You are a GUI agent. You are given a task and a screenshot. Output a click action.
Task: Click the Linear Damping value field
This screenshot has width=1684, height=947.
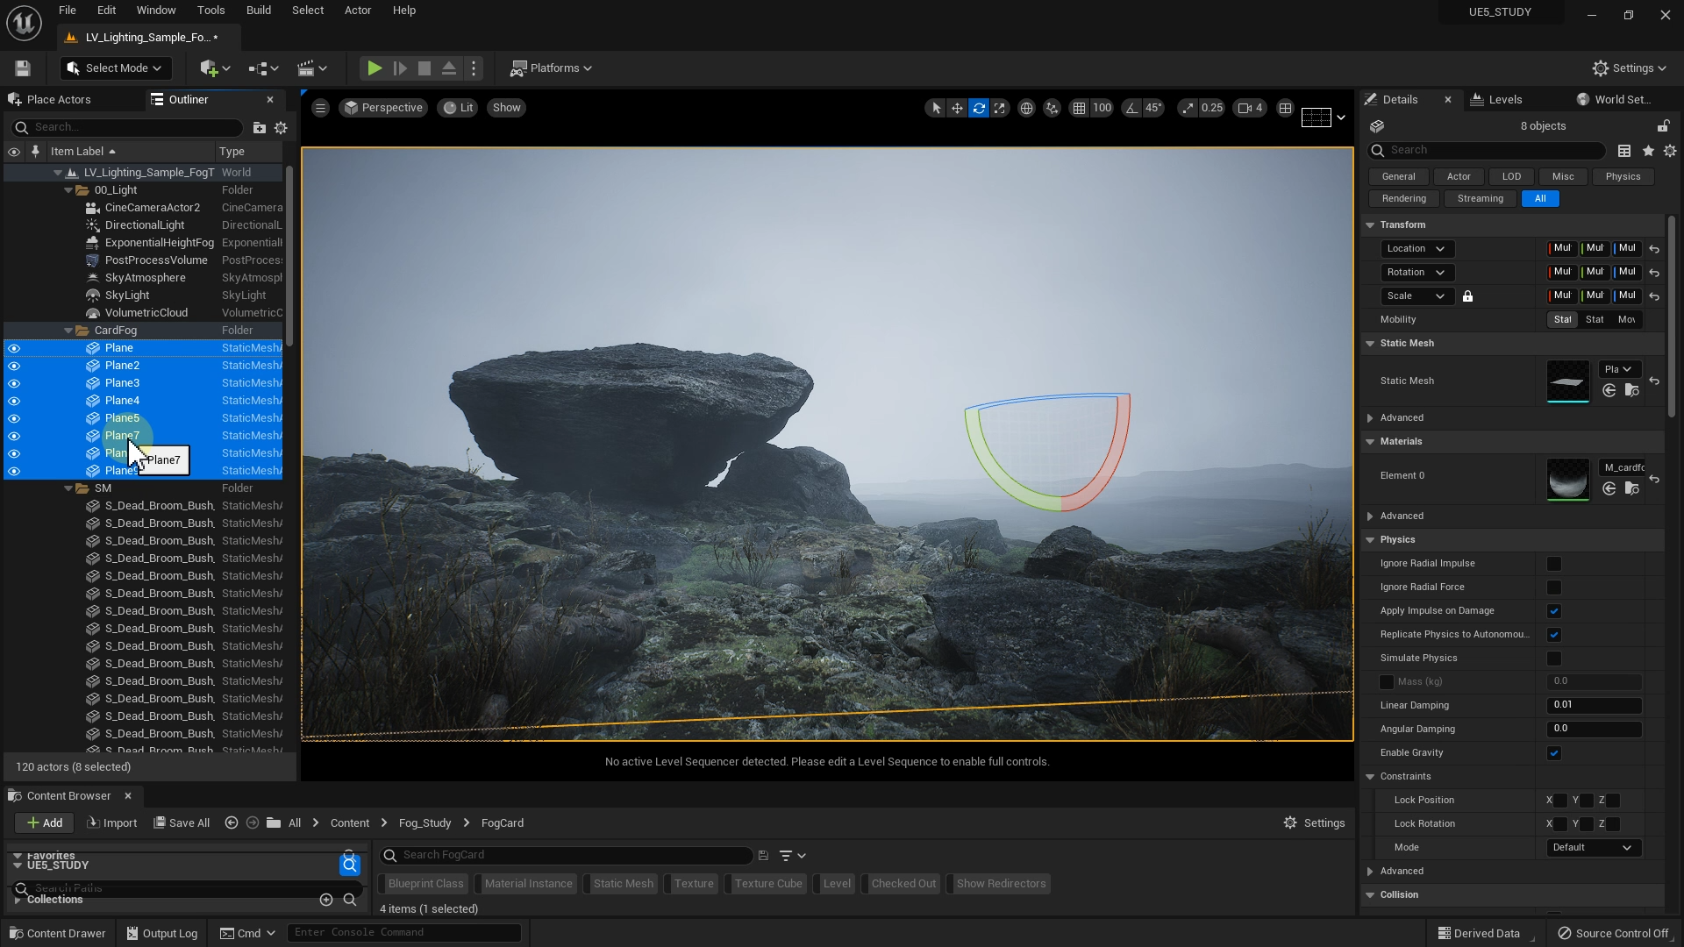pos(1593,705)
